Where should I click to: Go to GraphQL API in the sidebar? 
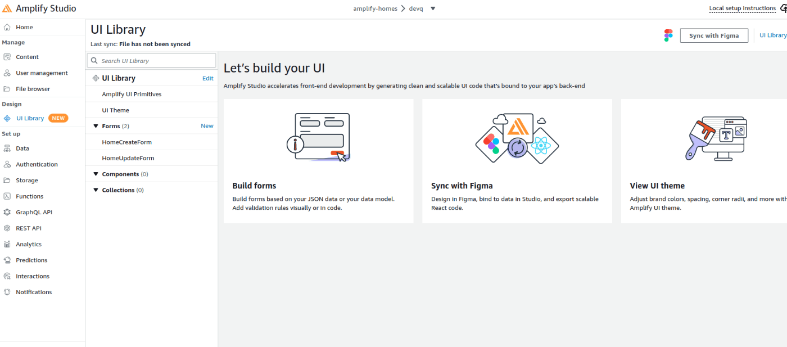pos(34,212)
